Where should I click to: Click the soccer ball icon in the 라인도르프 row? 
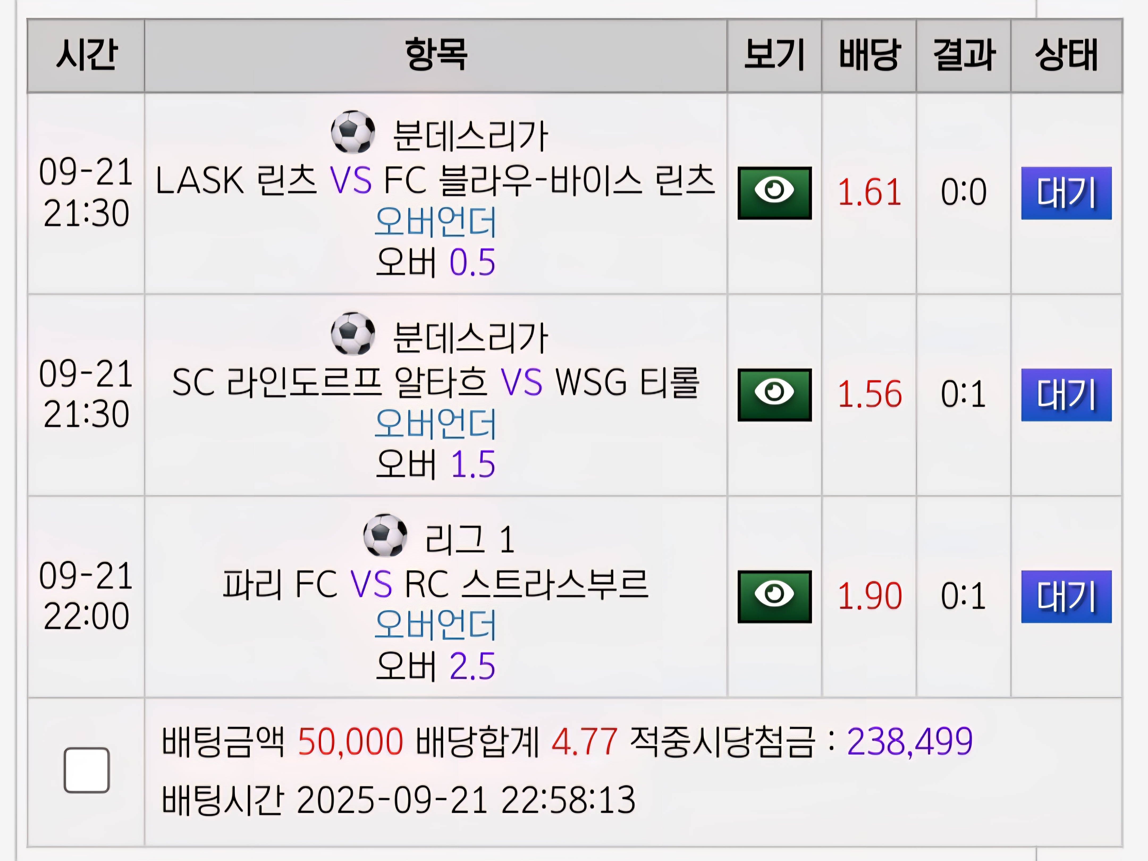pos(353,334)
